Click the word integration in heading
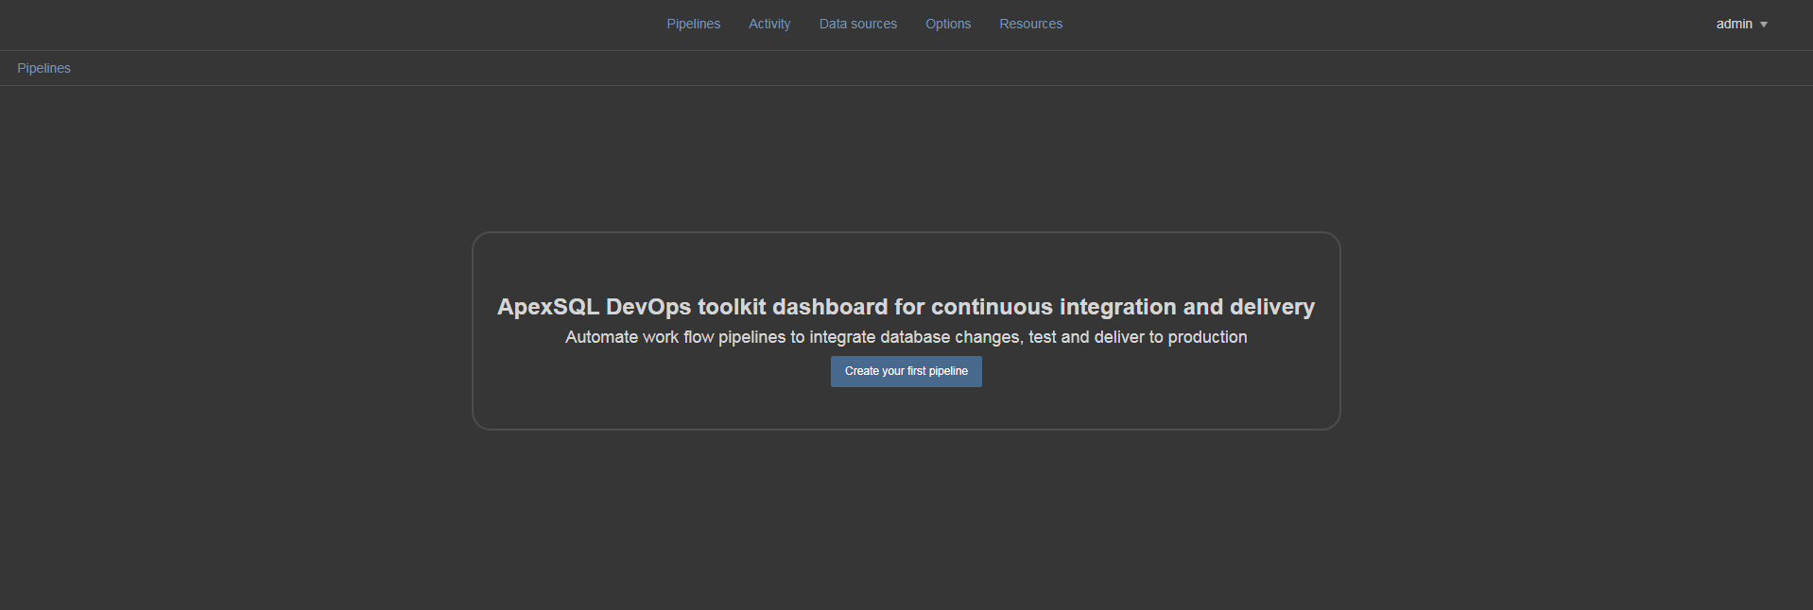1813x610 pixels. coord(1117,307)
